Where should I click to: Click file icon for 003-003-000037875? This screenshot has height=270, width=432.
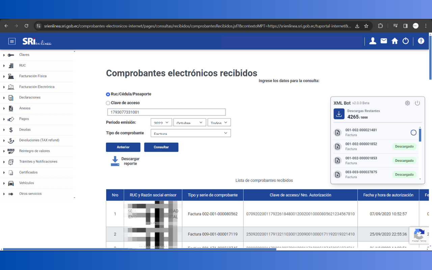(337, 174)
